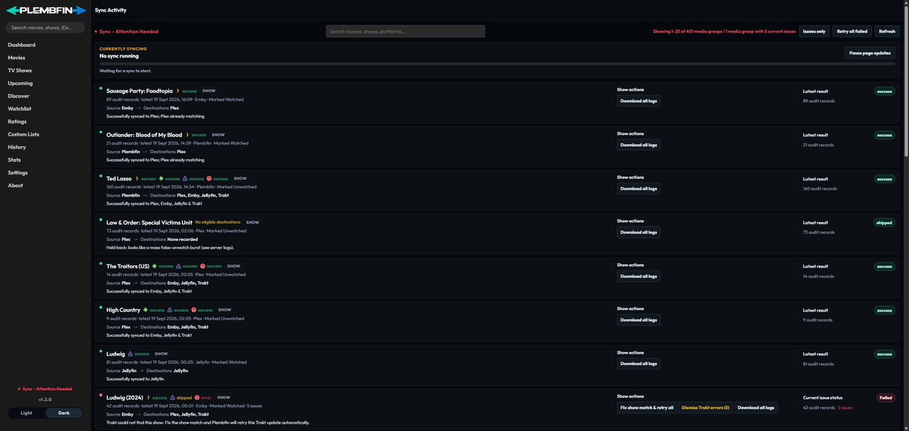909x431 pixels.
Task: Click Plex icon in Sausage Party: Foodtopia row
Action: tap(178, 91)
